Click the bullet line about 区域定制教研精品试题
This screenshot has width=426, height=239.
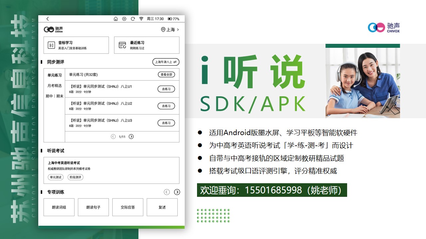tap(277, 158)
